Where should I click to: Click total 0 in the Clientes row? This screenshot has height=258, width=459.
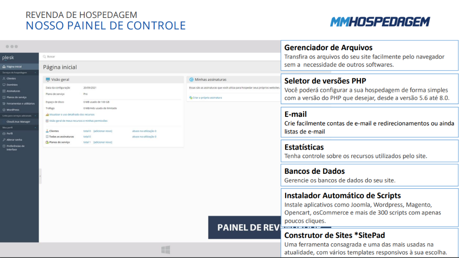87,131
